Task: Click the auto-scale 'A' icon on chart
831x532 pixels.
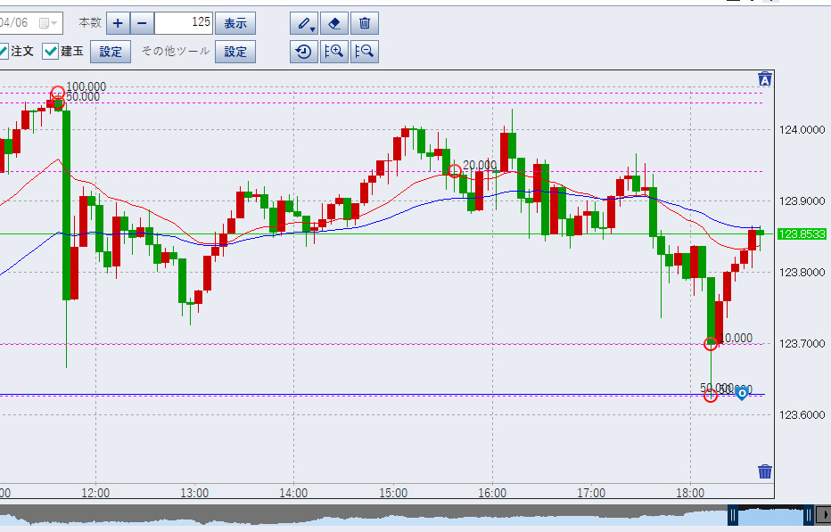Action: (x=764, y=79)
